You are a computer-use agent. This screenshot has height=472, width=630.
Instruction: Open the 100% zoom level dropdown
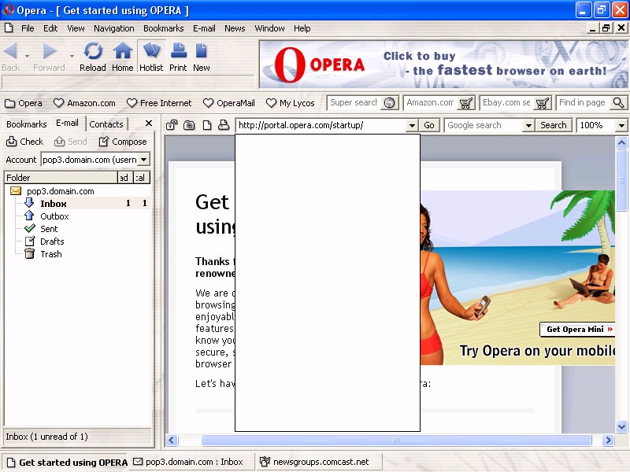(621, 125)
